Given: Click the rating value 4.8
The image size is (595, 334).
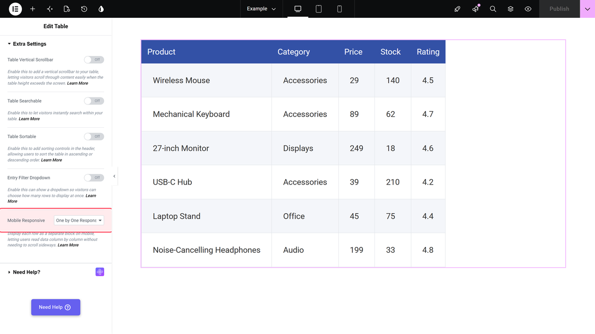Looking at the screenshot, I should pyautogui.click(x=428, y=250).
